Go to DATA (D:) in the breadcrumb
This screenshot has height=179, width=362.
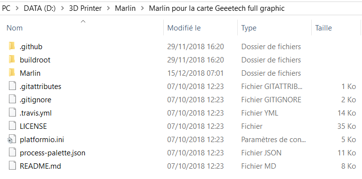tap(40, 8)
